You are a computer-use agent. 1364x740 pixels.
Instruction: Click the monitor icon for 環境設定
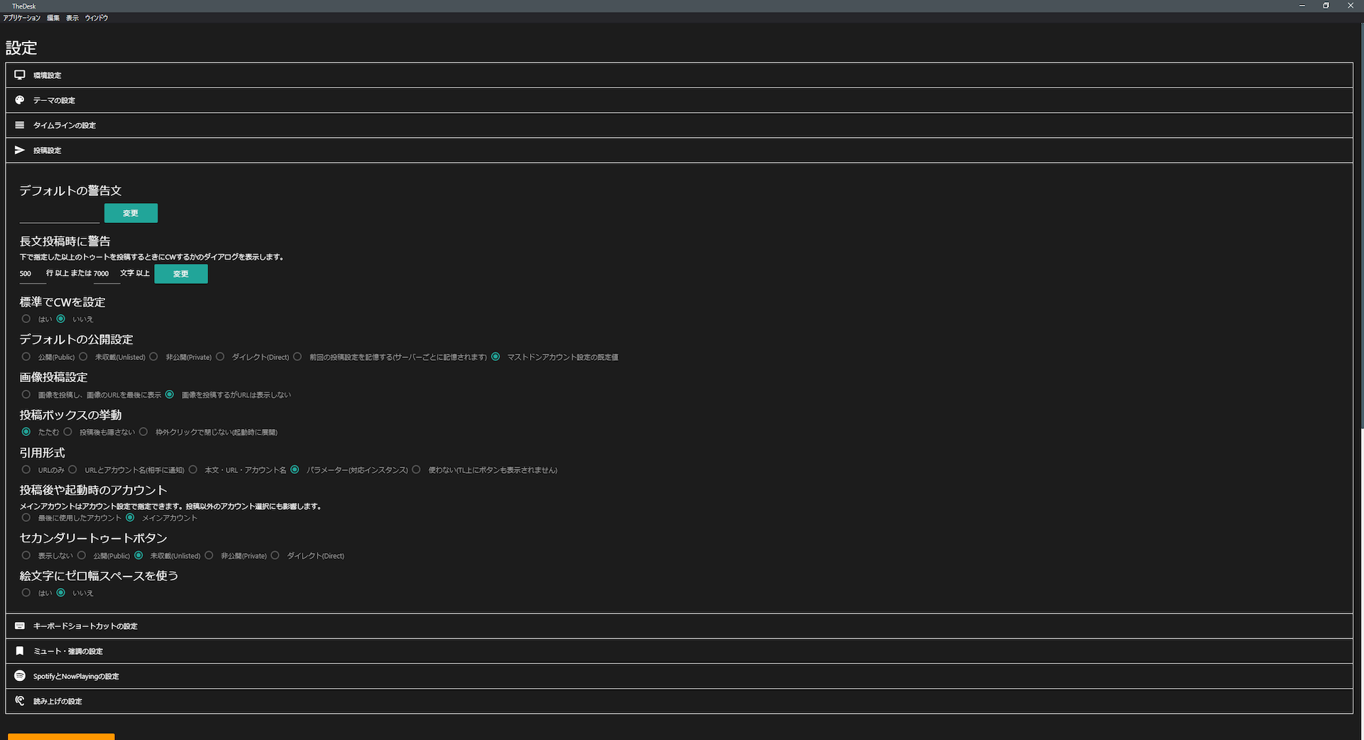[x=20, y=75]
